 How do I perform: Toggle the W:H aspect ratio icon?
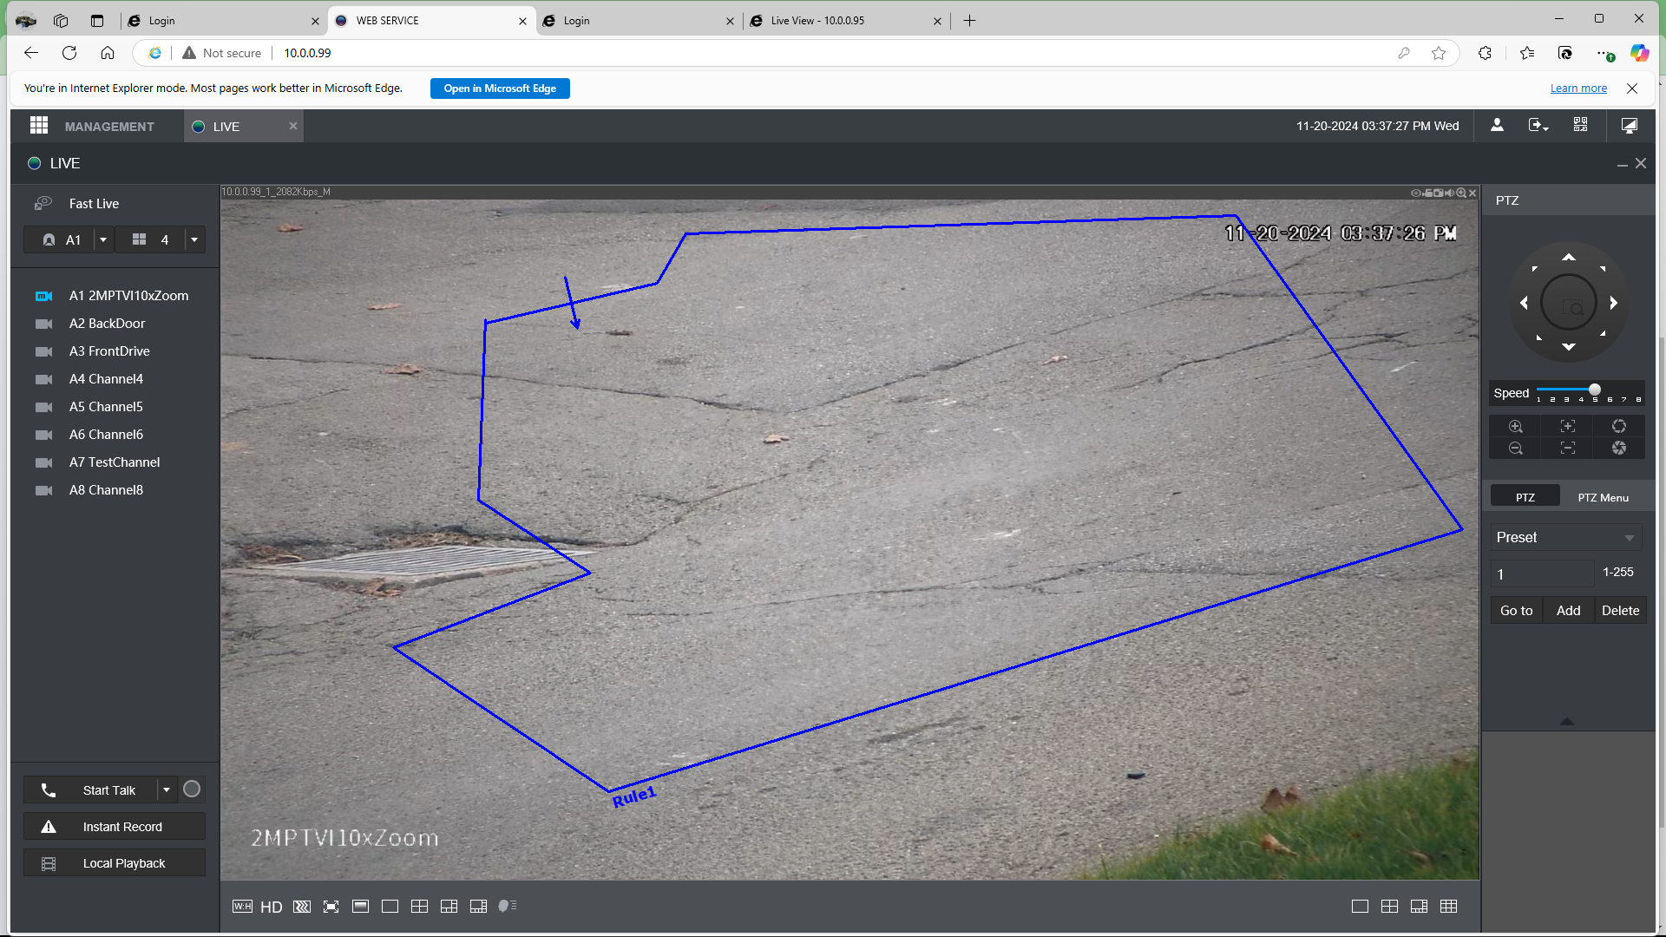pos(242,906)
